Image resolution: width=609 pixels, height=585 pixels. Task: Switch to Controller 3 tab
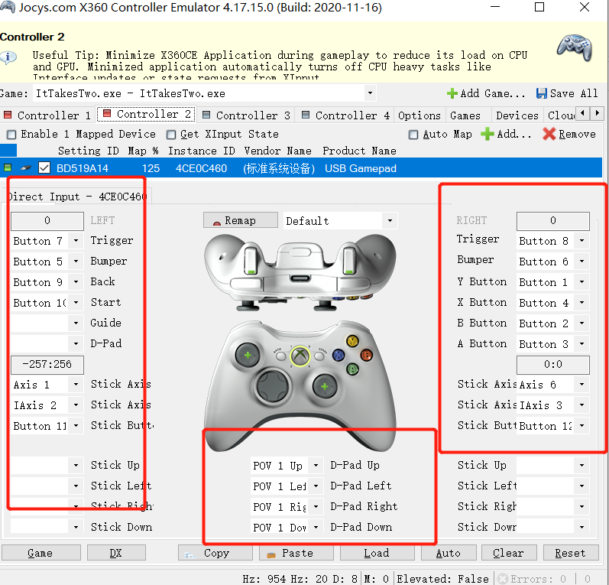246,115
